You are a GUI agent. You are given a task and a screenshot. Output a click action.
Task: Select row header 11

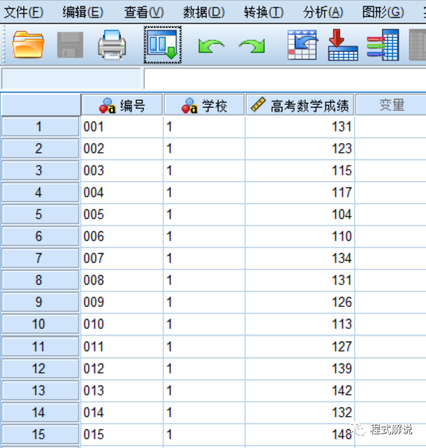point(40,346)
